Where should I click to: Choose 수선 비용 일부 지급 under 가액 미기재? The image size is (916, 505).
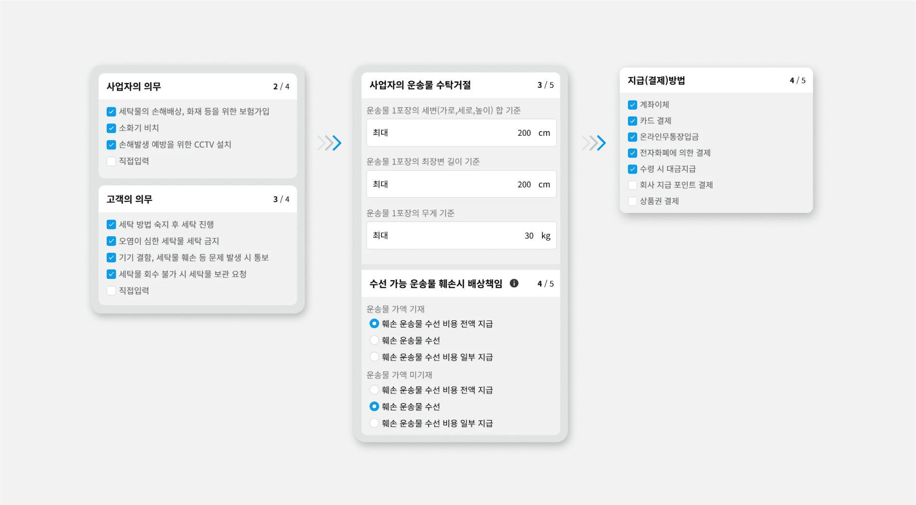tap(374, 423)
